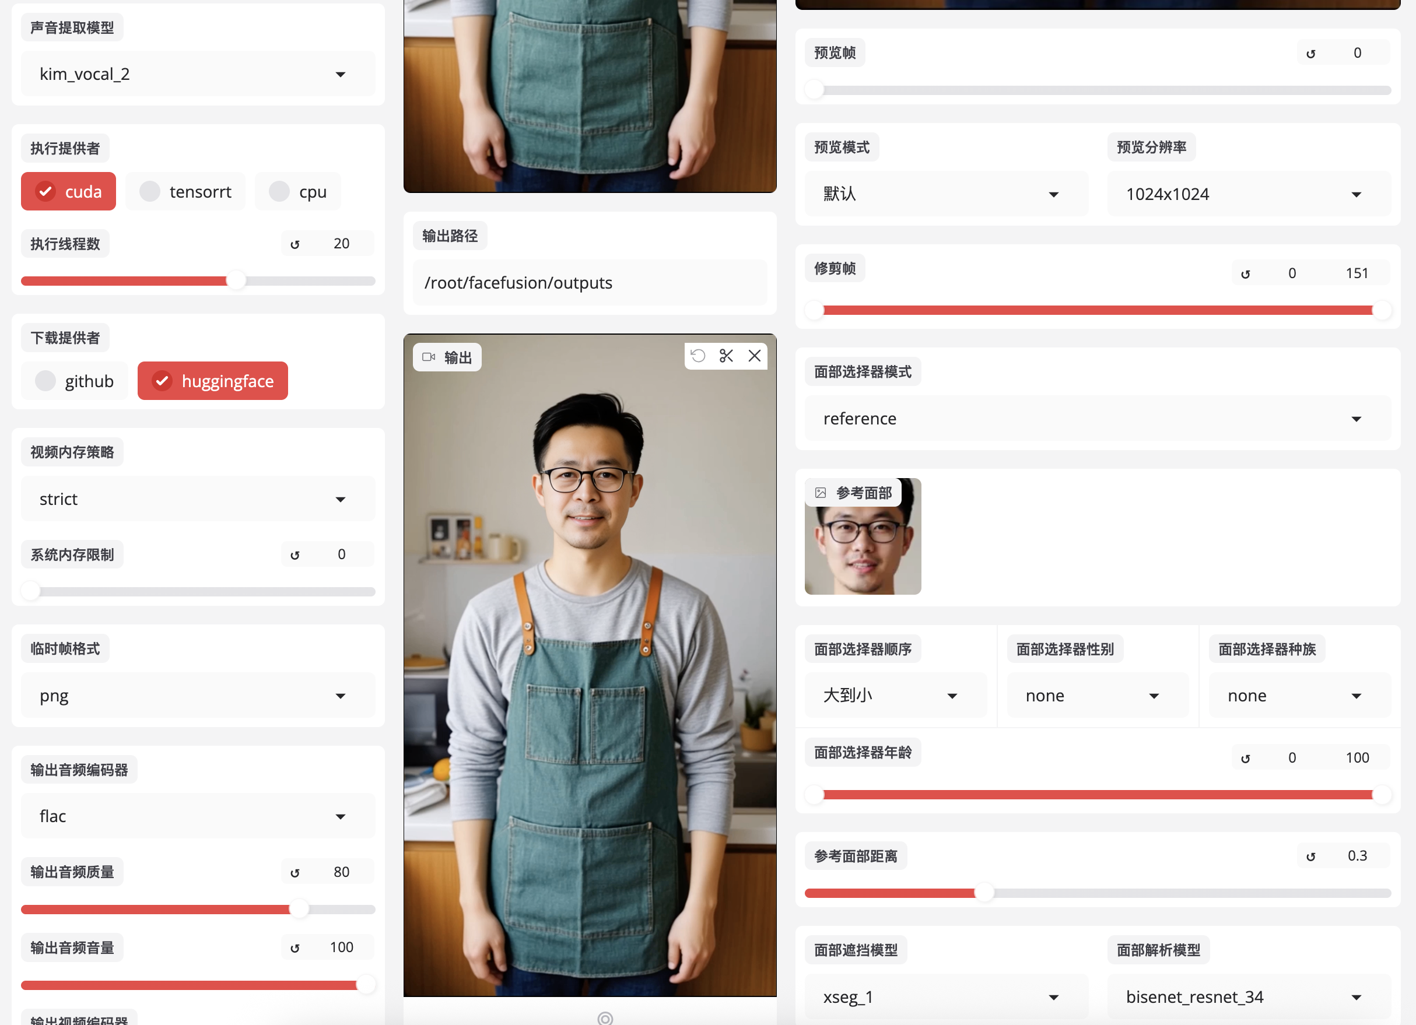Click the 面部选择器年龄 slider right handle
This screenshot has height=1025, width=1416.
click(1382, 795)
